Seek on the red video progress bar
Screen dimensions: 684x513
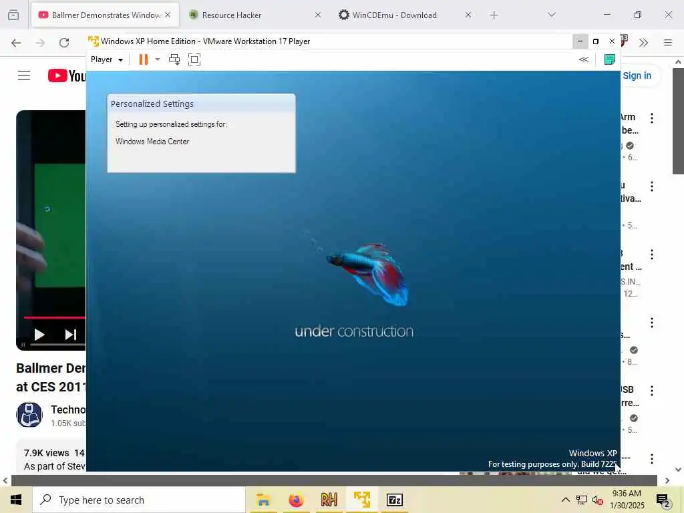55,317
